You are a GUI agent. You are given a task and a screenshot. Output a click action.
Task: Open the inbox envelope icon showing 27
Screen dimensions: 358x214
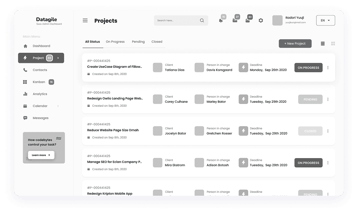[235, 21]
